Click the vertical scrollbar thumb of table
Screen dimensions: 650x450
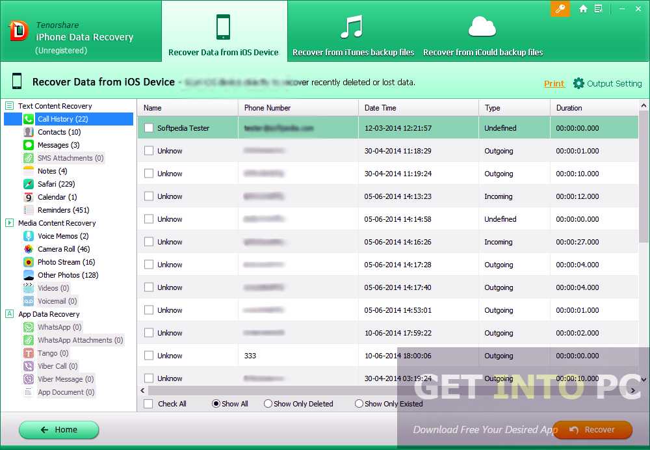[643, 177]
